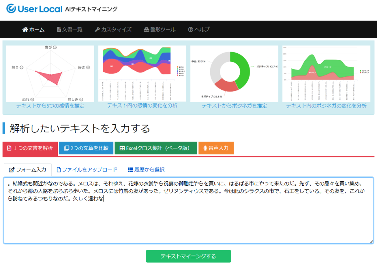Click the posi-nega change area chart thumbnail

[326, 74]
